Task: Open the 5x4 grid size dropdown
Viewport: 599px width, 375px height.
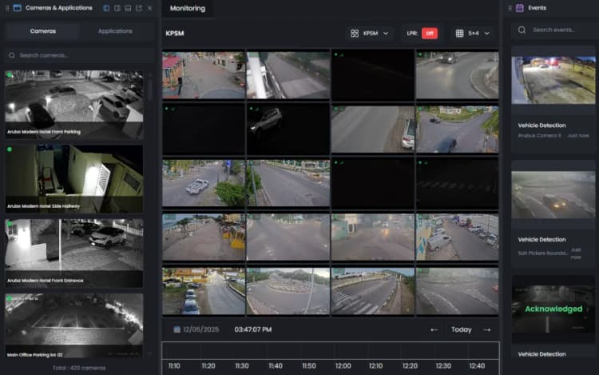Action: tap(473, 34)
